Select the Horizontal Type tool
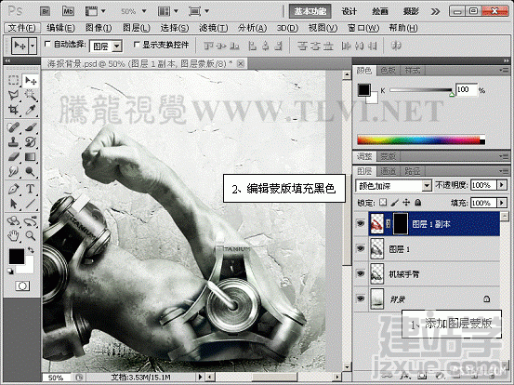Screen dimensions: 514x385 click(30, 189)
